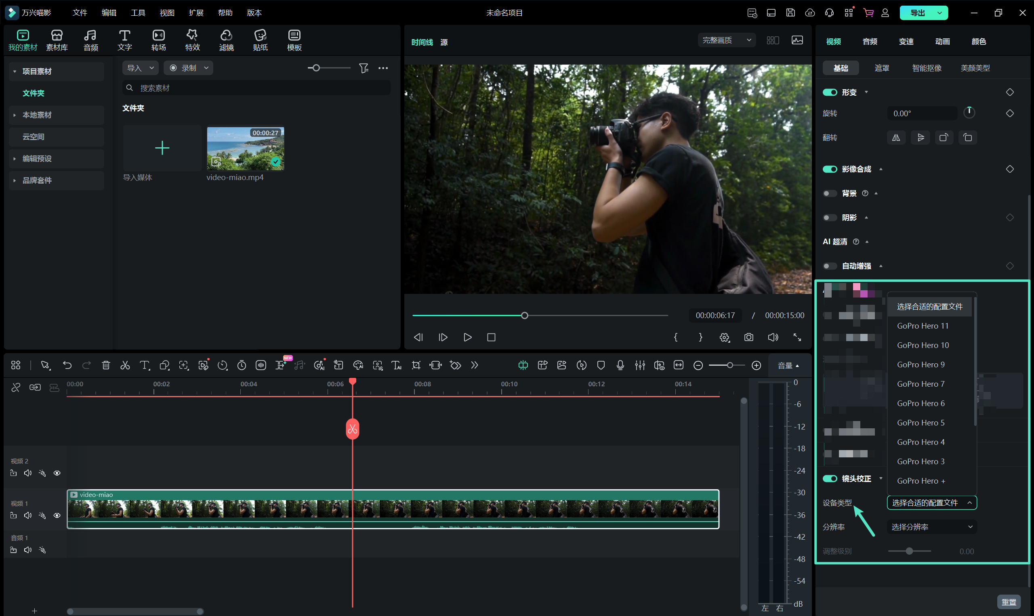Open the 选择分辨率 resolution dropdown
The image size is (1034, 616).
pos(931,527)
